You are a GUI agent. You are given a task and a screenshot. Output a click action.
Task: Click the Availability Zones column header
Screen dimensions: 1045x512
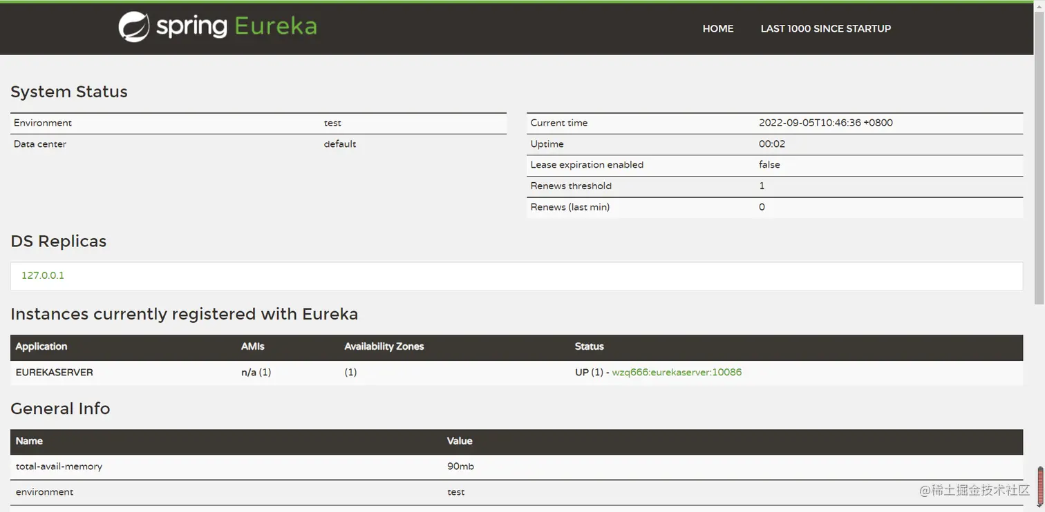384,346
